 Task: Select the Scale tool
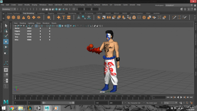[x=6, y=52]
